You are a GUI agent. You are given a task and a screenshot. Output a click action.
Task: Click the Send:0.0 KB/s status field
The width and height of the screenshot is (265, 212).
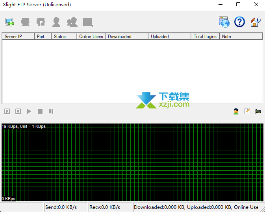coord(66,207)
